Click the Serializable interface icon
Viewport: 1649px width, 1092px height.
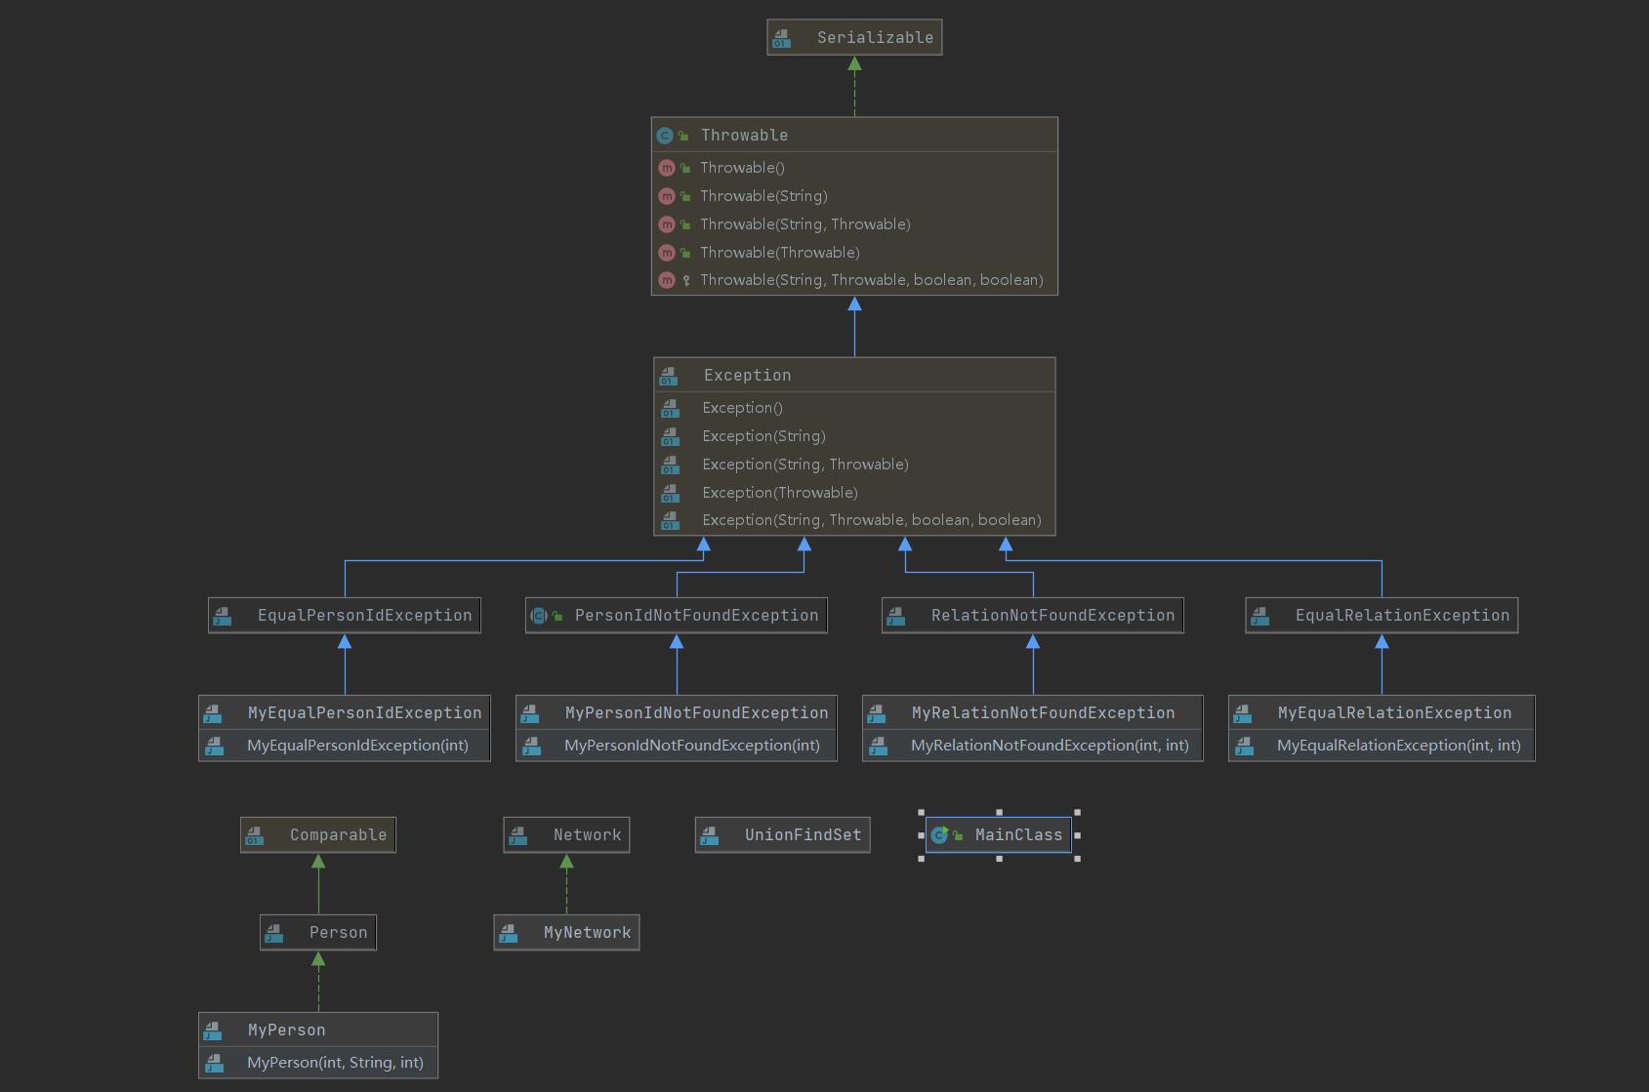(782, 38)
